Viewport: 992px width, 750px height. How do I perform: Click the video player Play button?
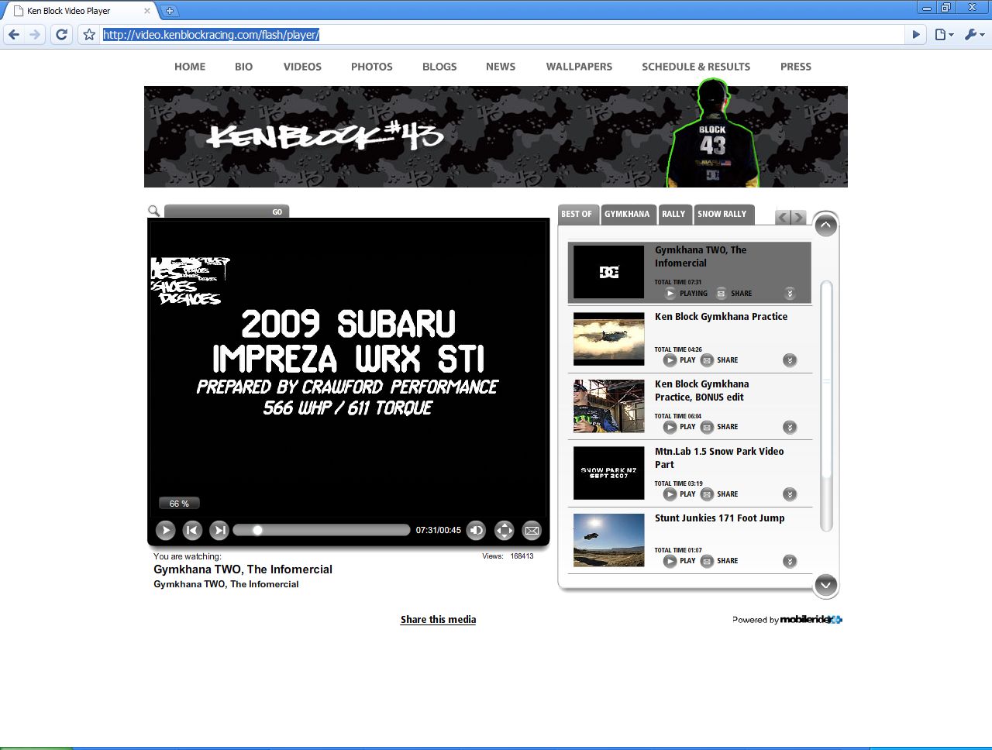coord(165,530)
